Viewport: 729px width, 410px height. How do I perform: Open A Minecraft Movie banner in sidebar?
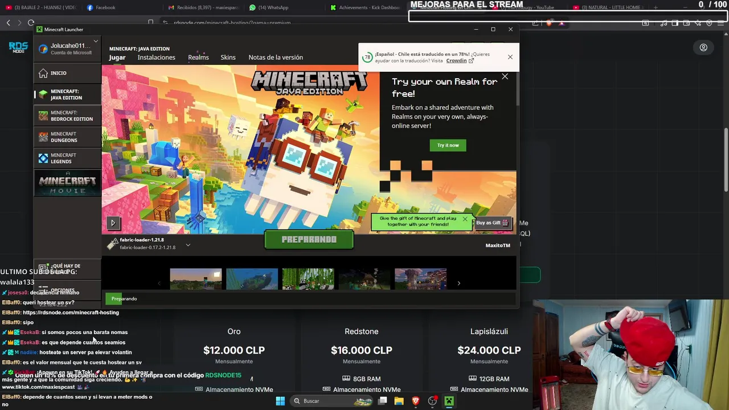tap(67, 183)
